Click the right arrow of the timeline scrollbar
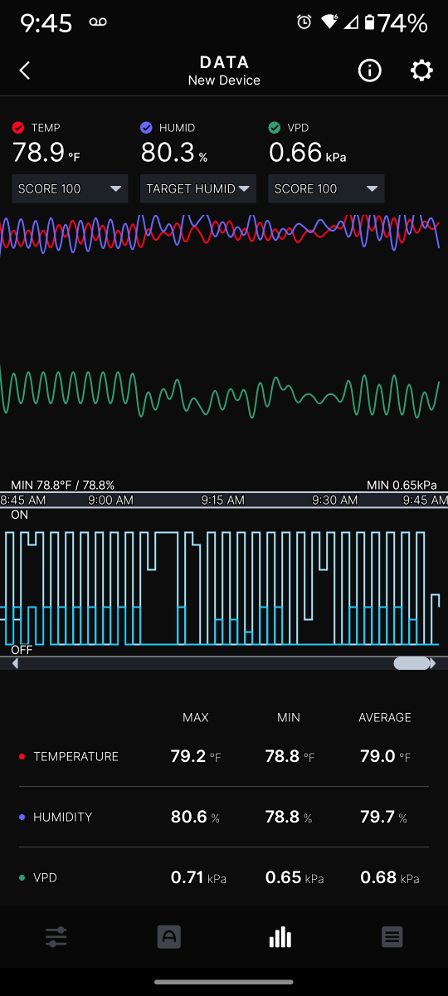 [432, 663]
